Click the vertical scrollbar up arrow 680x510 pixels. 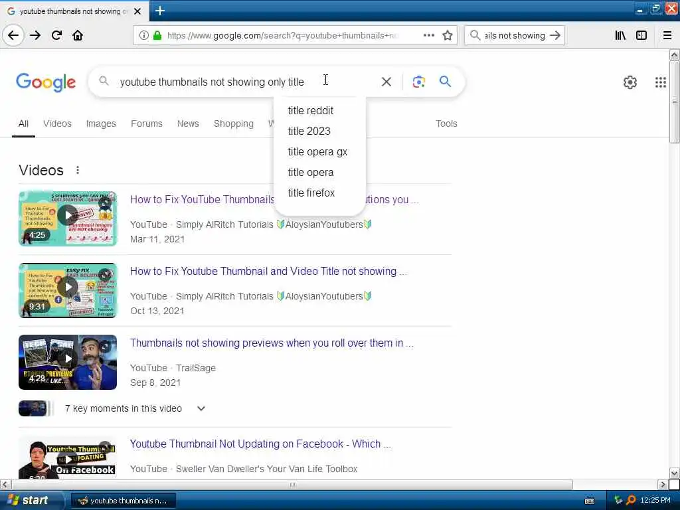[x=674, y=55]
